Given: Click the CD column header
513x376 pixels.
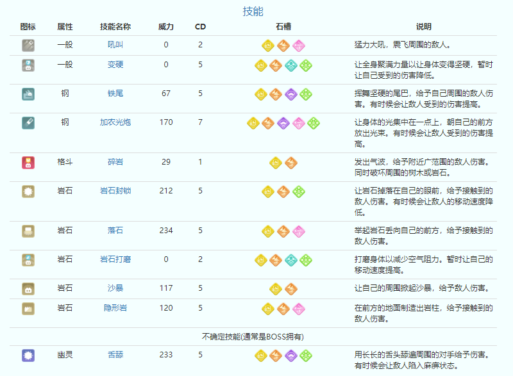Looking at the screenshot, I should coord(200,26).
